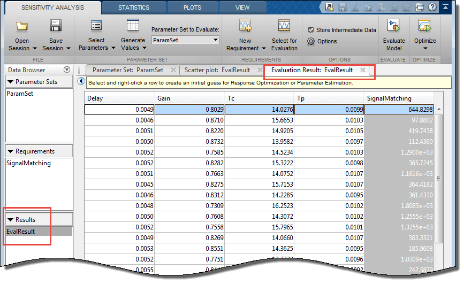This screenshot has width=464, height=284.
Task: Expand the Select Parameters dropdown arrow
Action: (113, 48)
